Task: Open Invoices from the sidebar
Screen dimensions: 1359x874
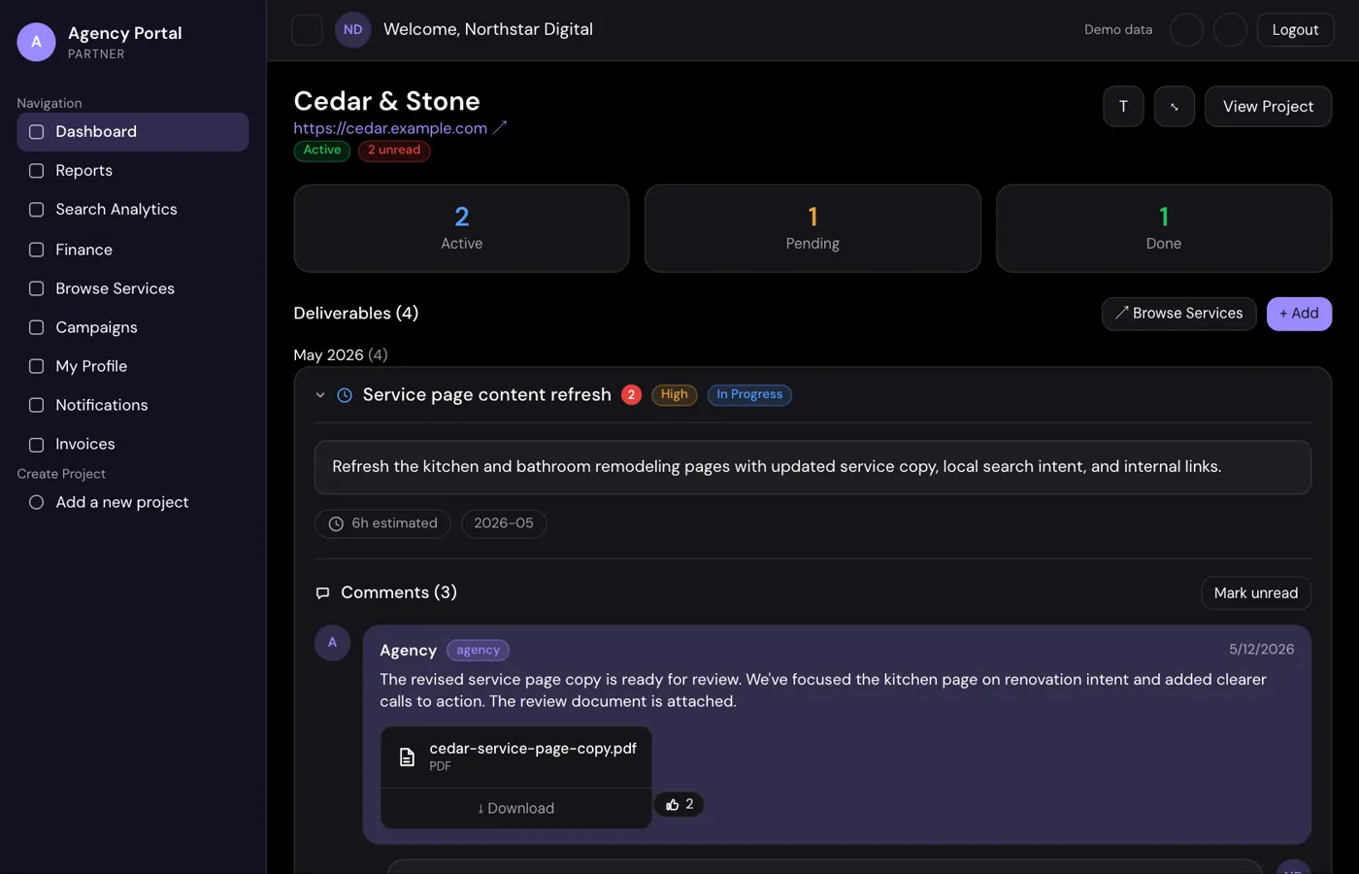Action: pyautogui.click(x=133, y=444)
